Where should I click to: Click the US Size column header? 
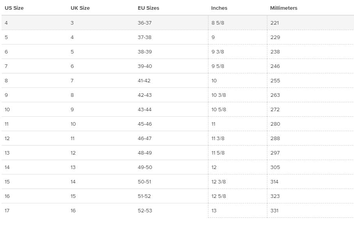pos(14,8)
